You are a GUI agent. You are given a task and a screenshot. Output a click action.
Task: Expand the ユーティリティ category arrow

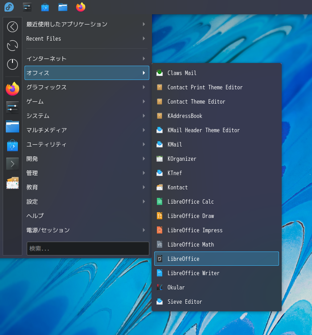tap(144, 144)
